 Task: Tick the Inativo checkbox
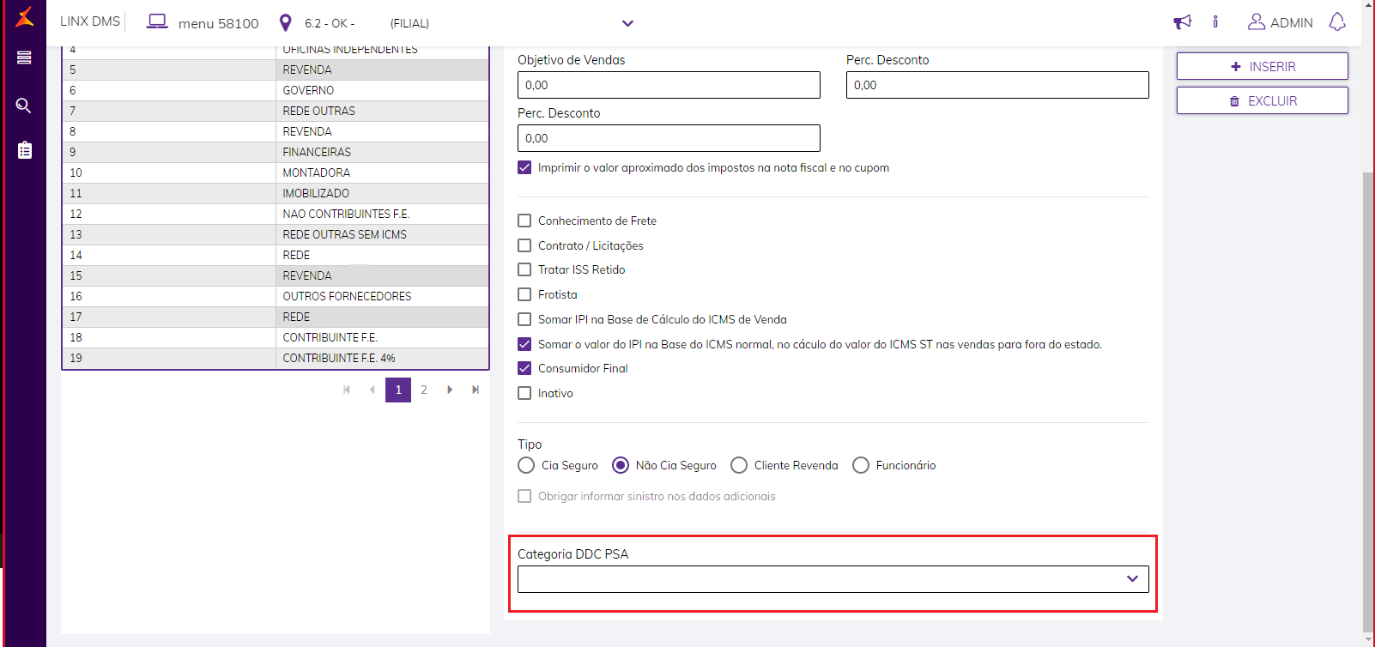pos(524,393)
